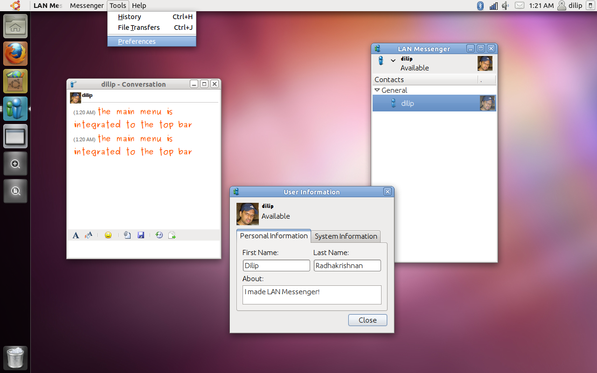Click the blue status person icon in LAN Messenger
The height and width of the screenshot is (373, 597).
coord(381,61)
